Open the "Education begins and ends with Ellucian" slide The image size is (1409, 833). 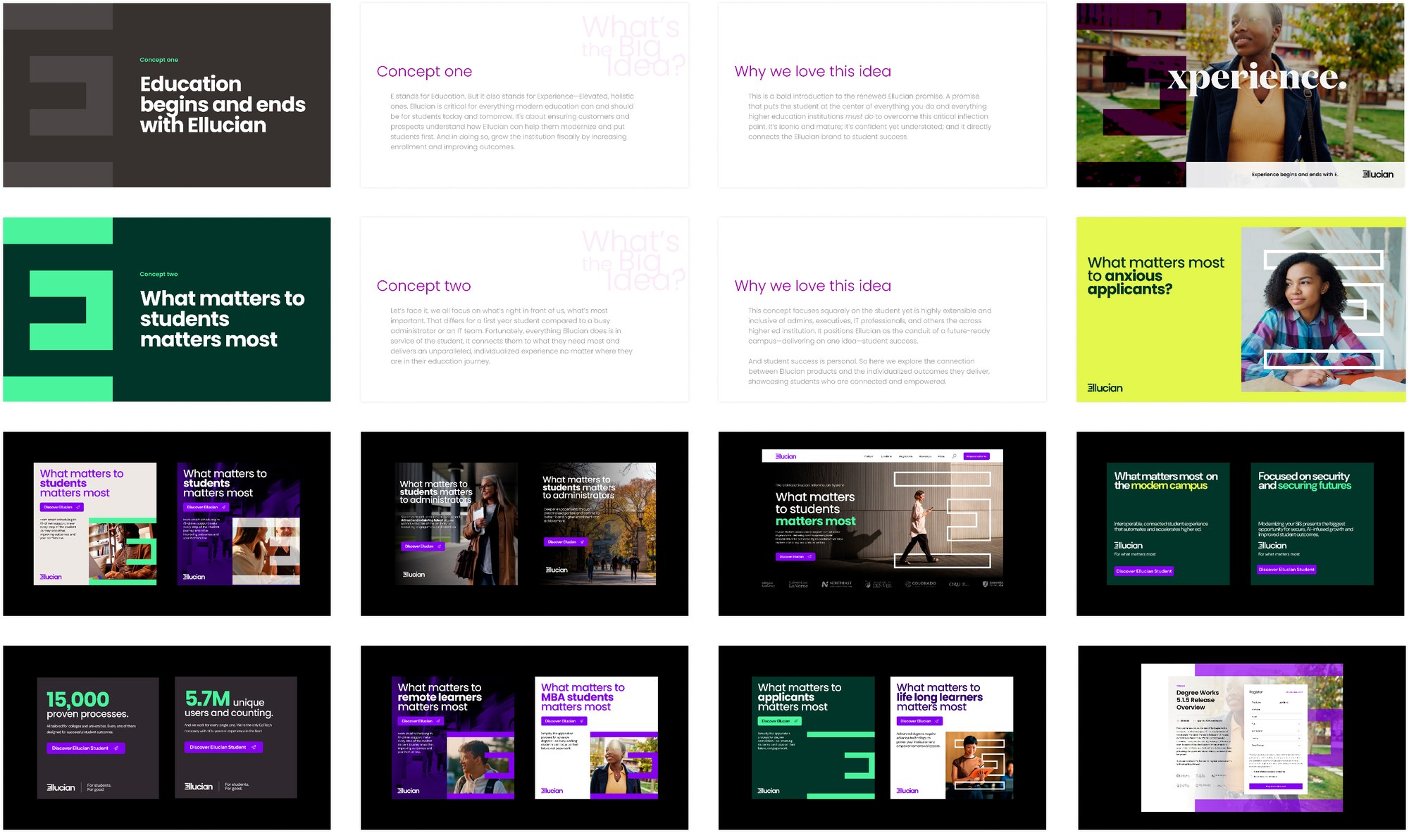pyautogui.click(x=167, y=95)
